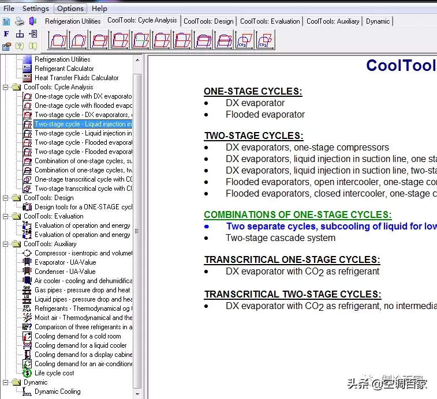Open the File menu
This screenshot has width=437, height=399.
point(9,9)
